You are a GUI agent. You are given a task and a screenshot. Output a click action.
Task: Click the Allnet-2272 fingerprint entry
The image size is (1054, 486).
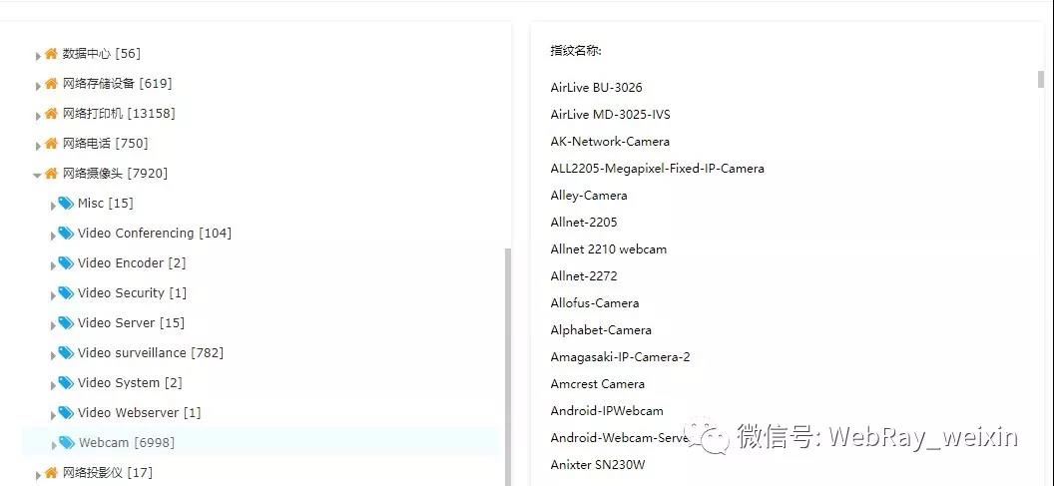pos(584,275)
